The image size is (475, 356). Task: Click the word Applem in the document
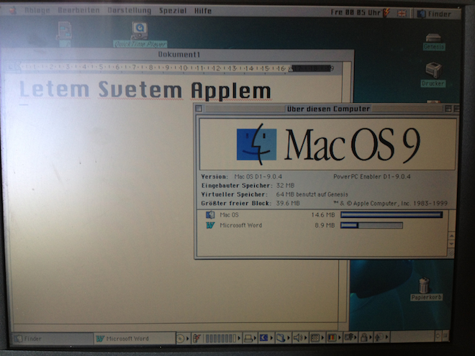point(231,91)
